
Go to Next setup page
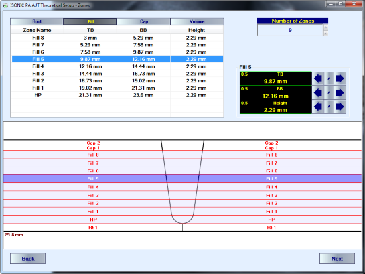click(x=337, y=259)
